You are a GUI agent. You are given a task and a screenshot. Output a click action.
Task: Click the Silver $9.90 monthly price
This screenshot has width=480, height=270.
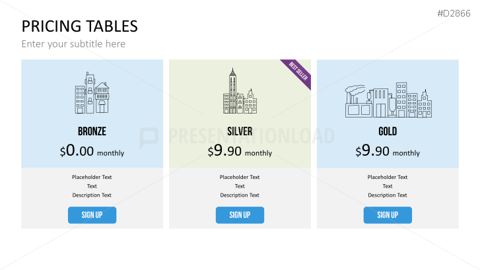[240, 151]
